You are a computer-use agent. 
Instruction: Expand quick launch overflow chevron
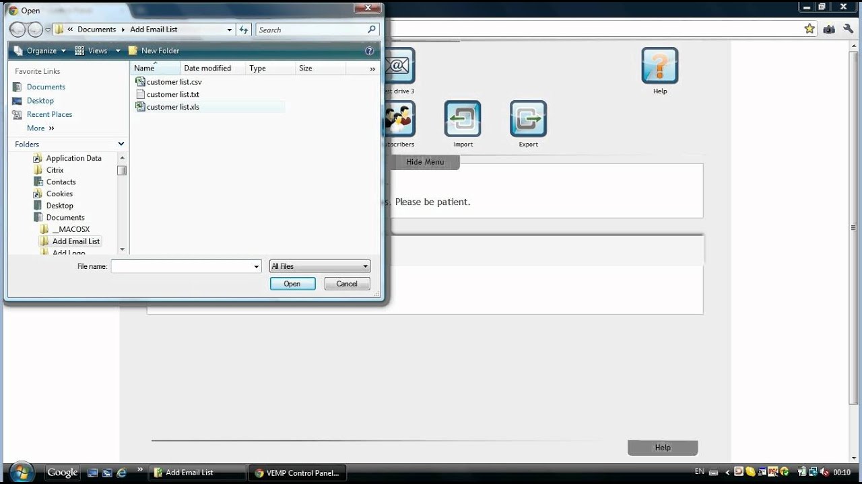coord(140,469)
